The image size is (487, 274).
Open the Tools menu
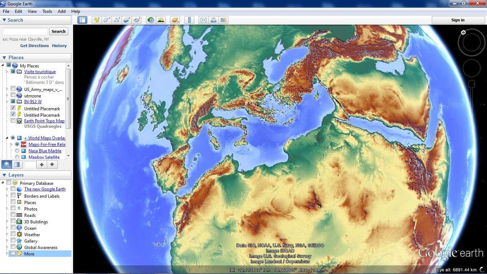click(47, 11)
